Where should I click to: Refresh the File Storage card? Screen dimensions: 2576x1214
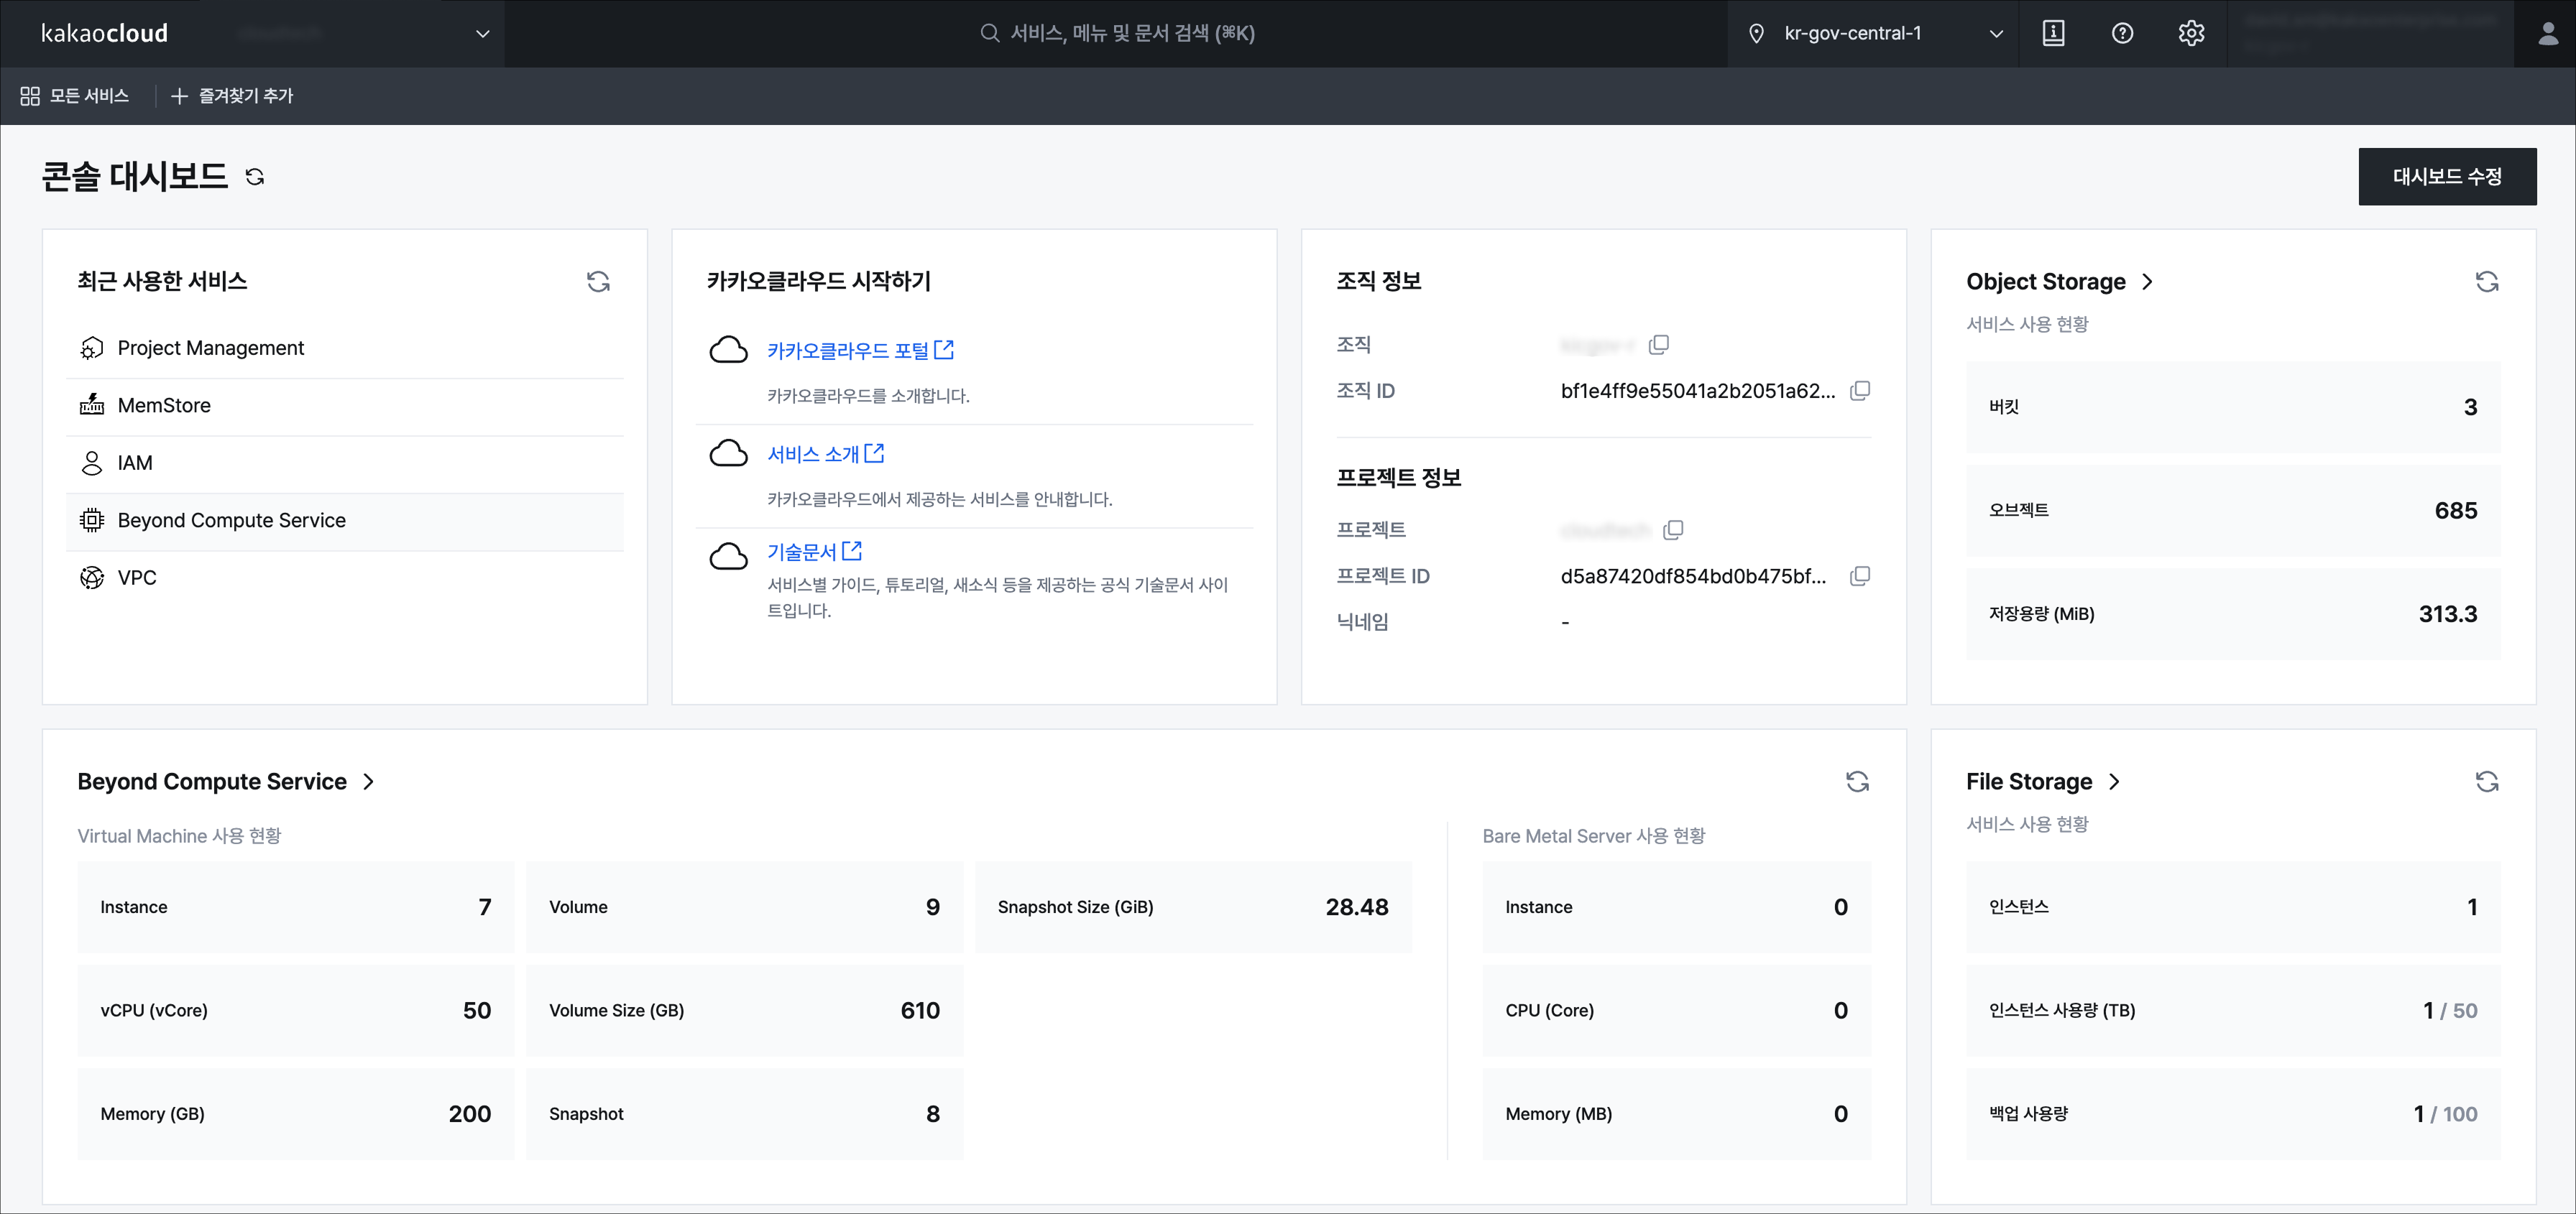(x=2487, y=782)
